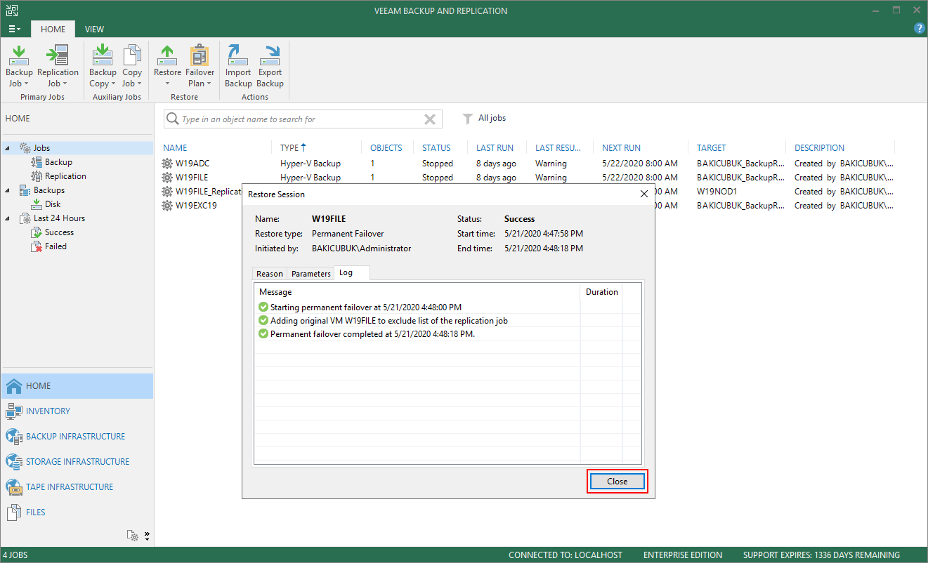Open the Replication Job ribbon button
The width and height of the screenshot is (928, 563).
tap(58, 67)
